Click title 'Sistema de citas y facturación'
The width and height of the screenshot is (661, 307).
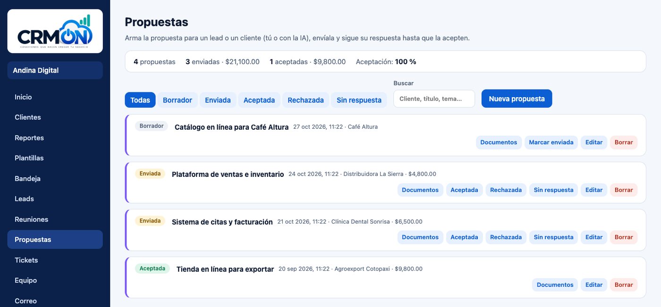(x=222, y=222)
